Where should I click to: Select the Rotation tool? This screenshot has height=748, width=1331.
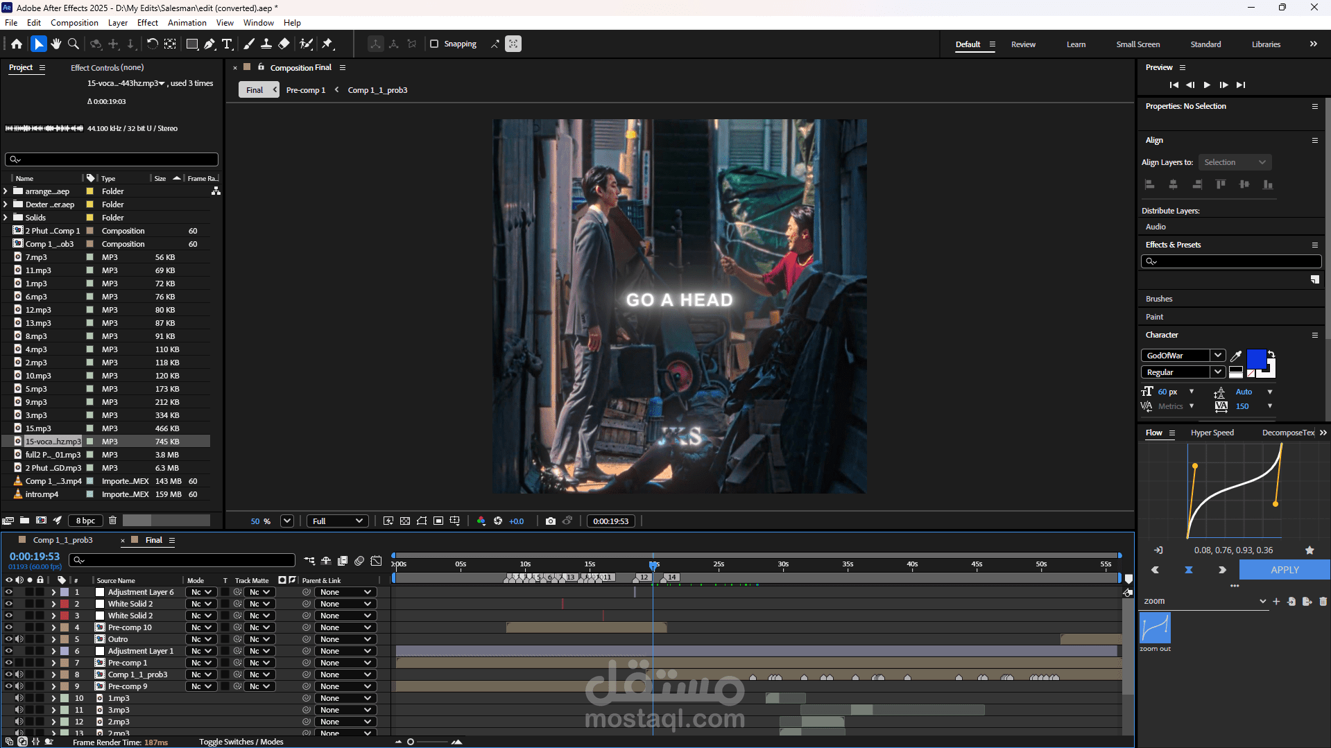pos(152,44)
